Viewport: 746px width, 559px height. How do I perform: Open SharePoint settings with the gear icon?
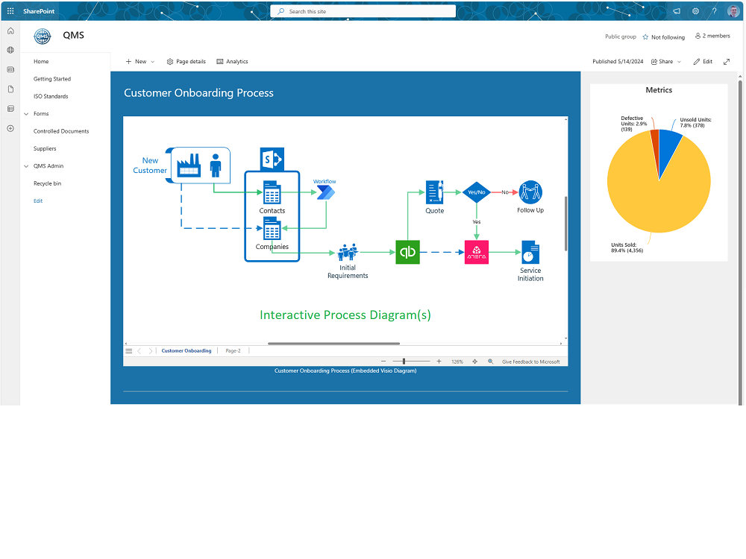(695, 10)
